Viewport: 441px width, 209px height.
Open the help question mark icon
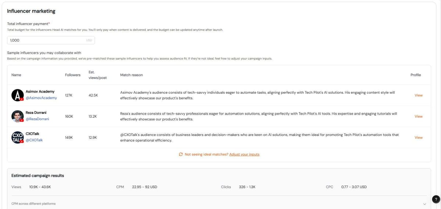click(x=436, y=199)
